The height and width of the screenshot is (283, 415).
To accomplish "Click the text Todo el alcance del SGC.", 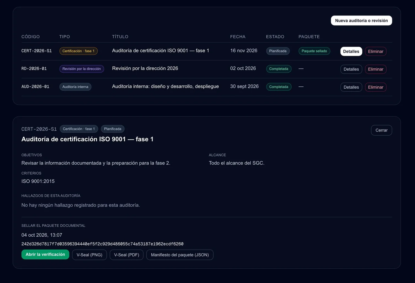I will 237,163.
